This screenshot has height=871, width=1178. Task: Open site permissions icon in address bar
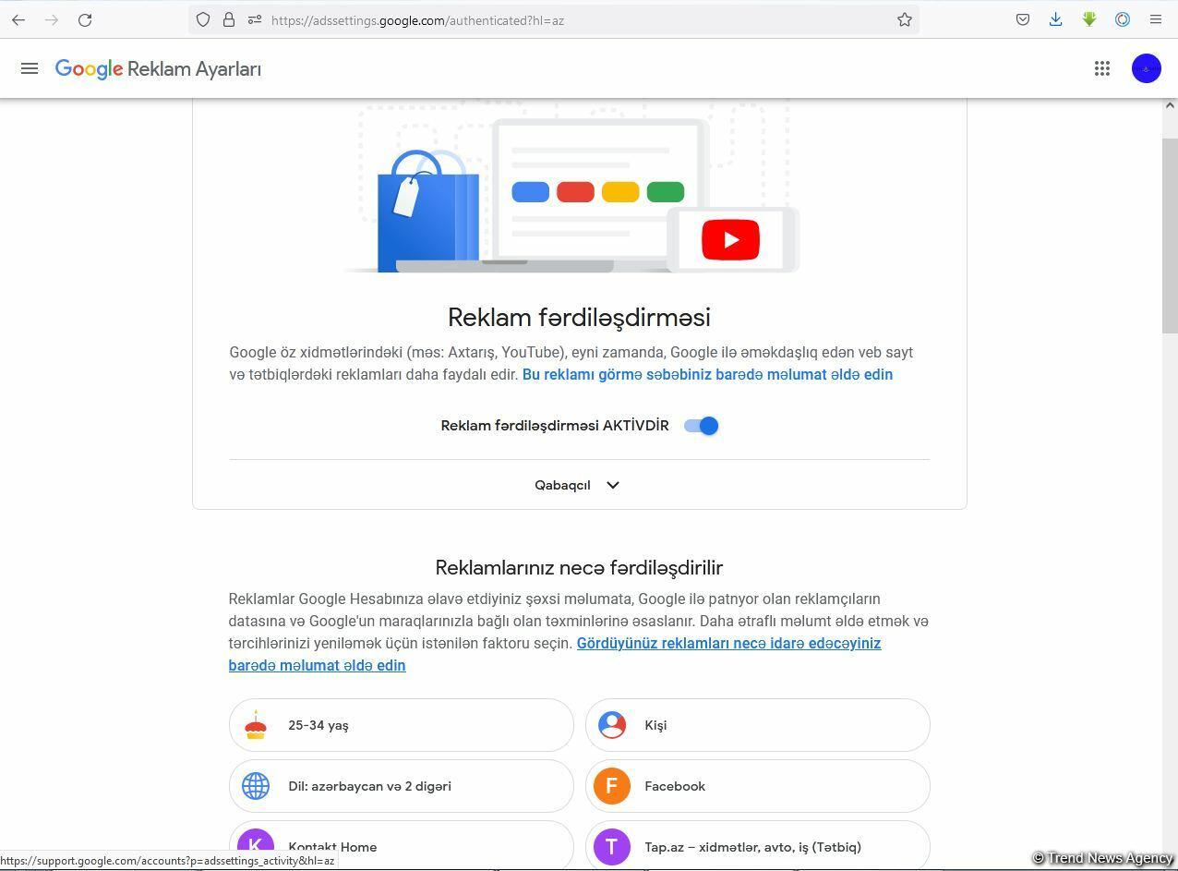(x=255, y=19)
